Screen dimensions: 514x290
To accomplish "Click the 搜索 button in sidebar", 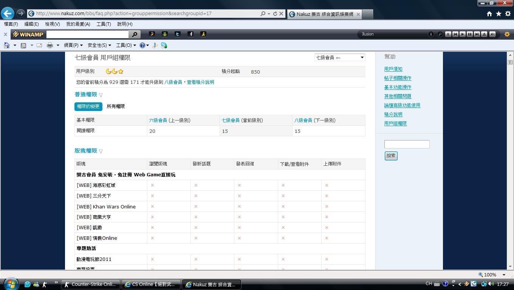I will pyautogui.click(x=391, y=156).
